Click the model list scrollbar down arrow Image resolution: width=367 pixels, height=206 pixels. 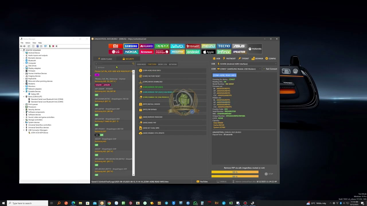point(133,175)
